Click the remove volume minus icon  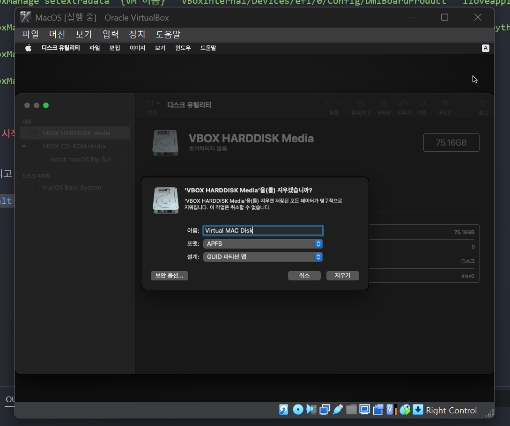click(x=340, y=103)
